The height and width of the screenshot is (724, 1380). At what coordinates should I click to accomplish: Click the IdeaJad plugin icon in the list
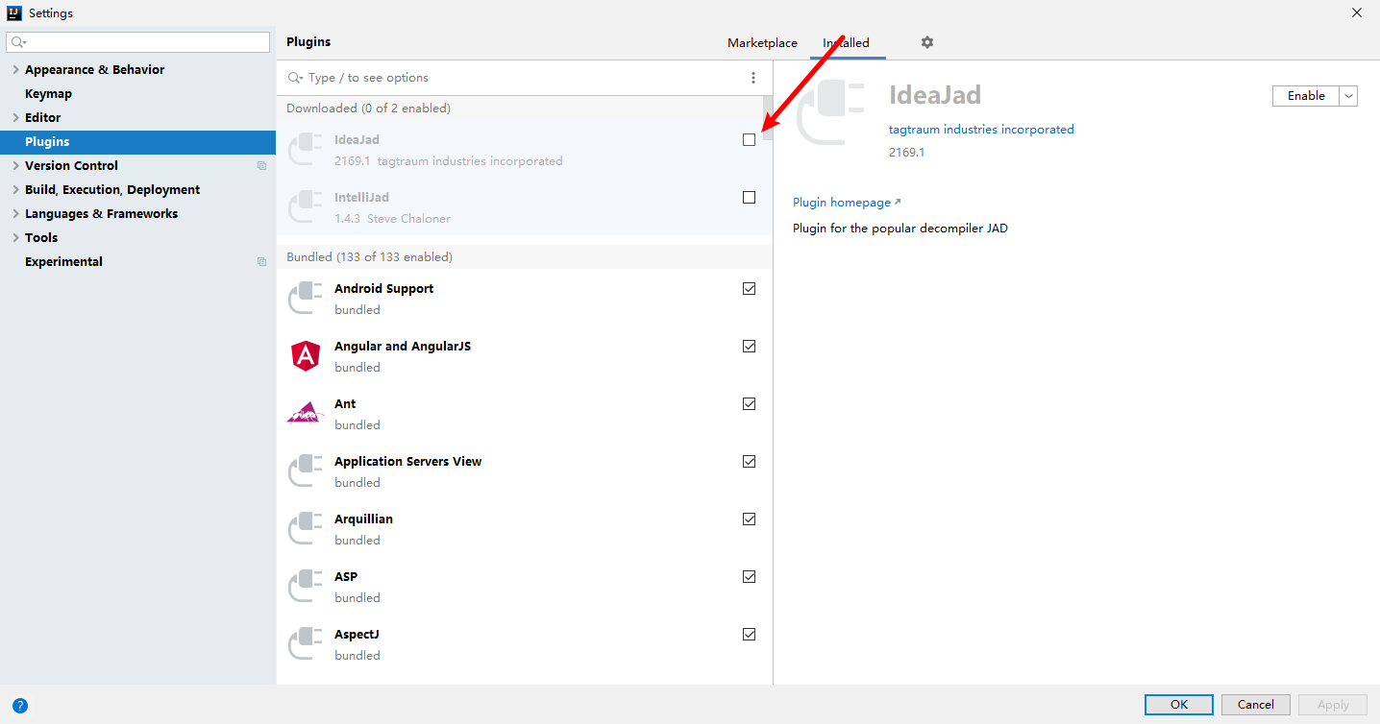(305, 150)
